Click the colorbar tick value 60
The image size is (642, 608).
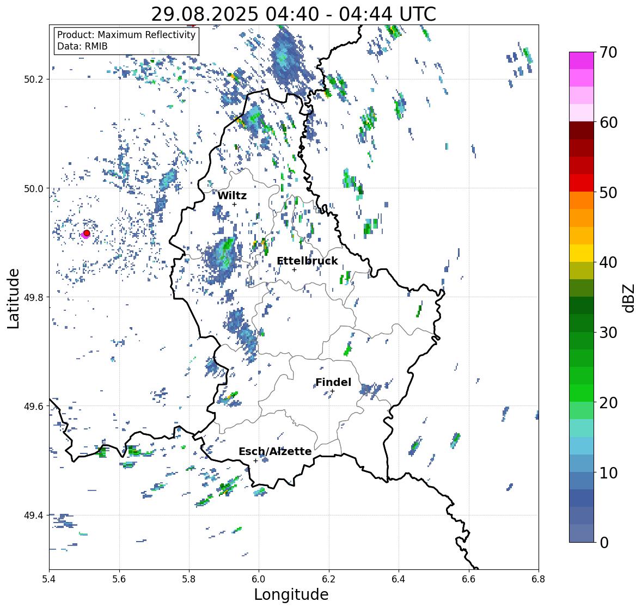(x=608, y=122)
